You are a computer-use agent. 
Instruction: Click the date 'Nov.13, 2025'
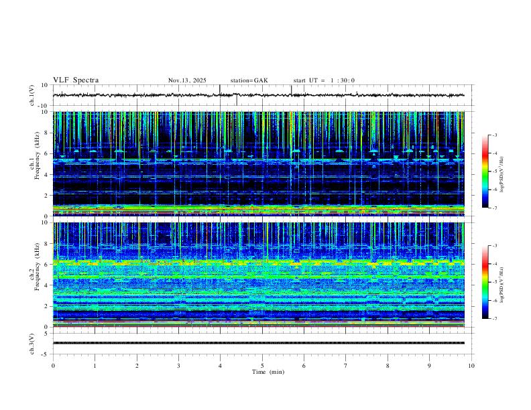[187, 80]
